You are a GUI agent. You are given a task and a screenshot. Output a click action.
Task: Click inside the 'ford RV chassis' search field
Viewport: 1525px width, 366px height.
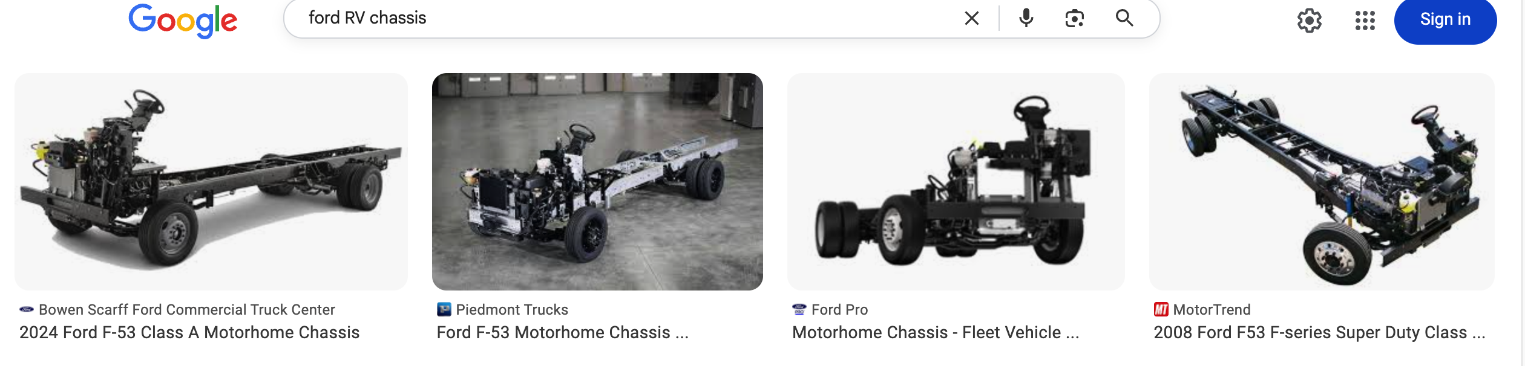(x=623, y=19)
